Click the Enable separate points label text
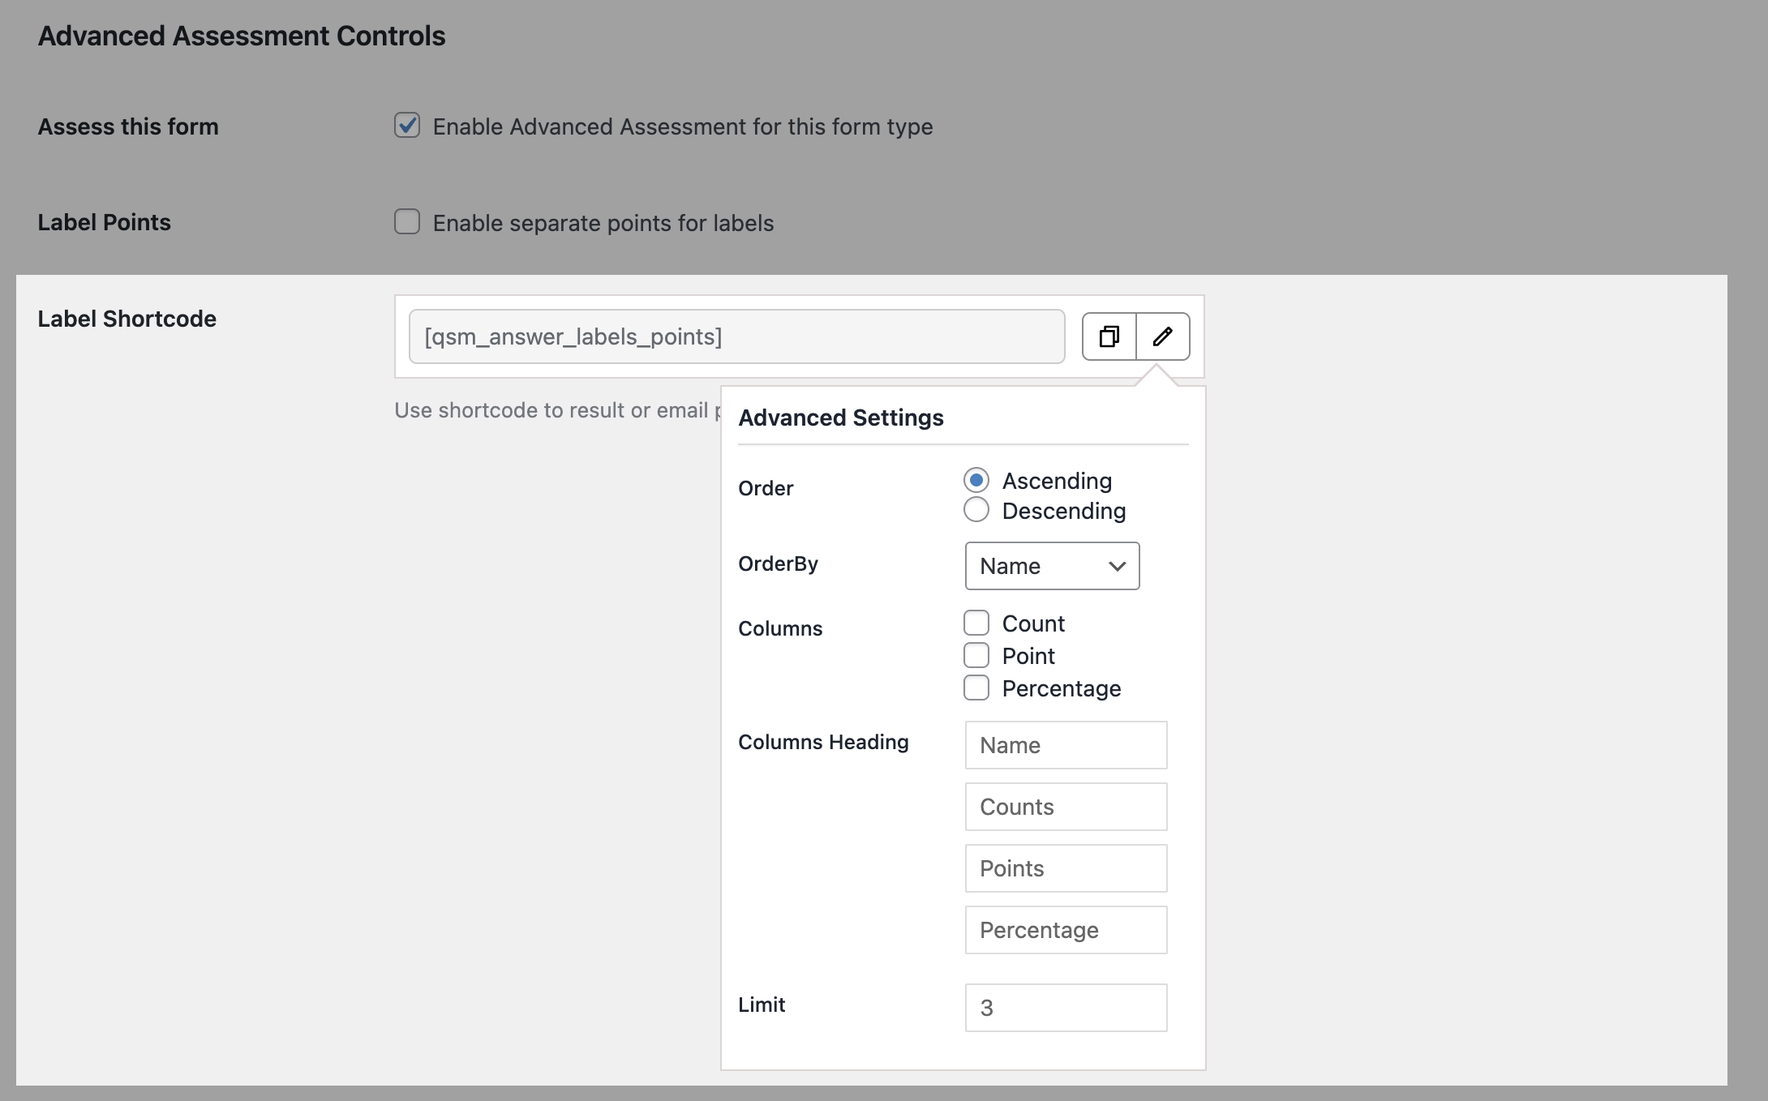1768x1101 pixels. [603, 223]
